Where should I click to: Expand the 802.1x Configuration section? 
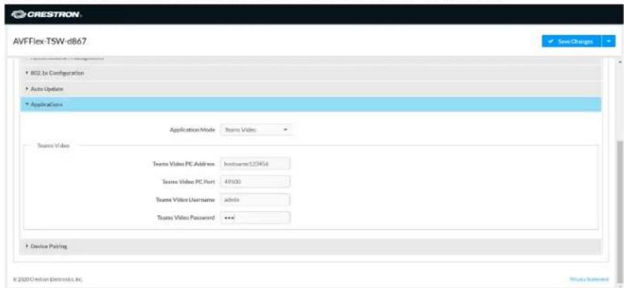(311, 73)
